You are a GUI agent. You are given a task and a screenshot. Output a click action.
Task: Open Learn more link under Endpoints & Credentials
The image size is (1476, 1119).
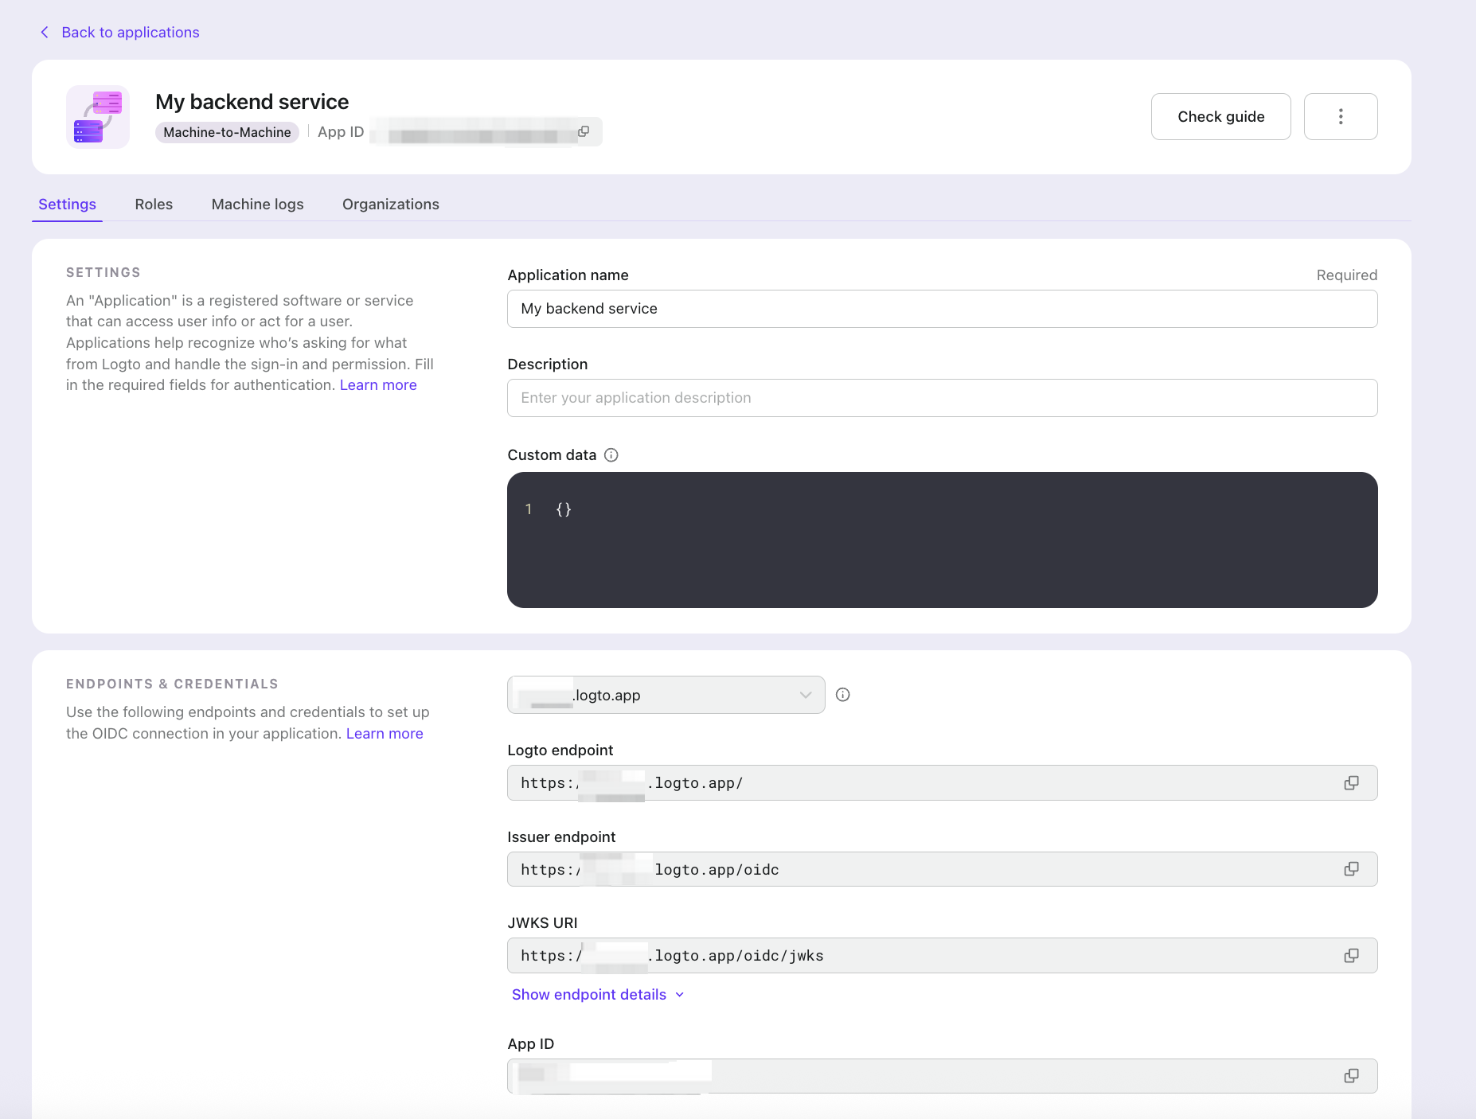click(385, 734)
